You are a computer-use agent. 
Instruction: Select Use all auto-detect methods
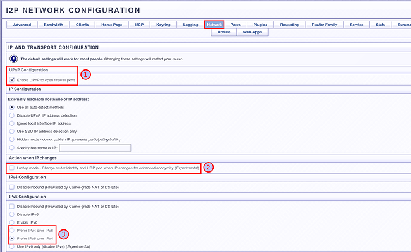[x=12, y=107]
